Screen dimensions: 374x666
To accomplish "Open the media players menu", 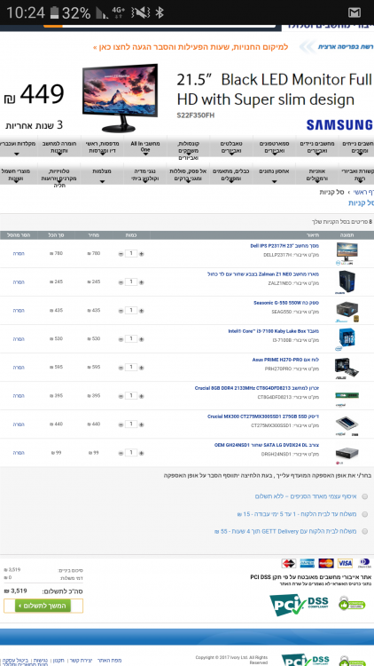I will click(145, 174).
